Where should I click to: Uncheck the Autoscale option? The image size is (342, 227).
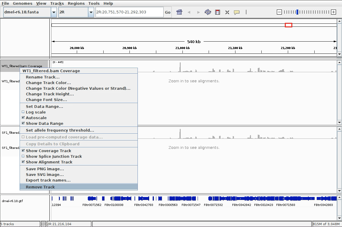tap(23, 118)
